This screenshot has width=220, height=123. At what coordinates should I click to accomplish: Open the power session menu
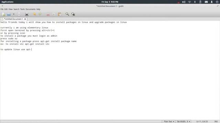pos(217,2)
